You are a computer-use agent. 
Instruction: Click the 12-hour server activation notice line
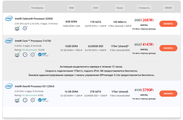pyautogui.click(x=91, y=67)
